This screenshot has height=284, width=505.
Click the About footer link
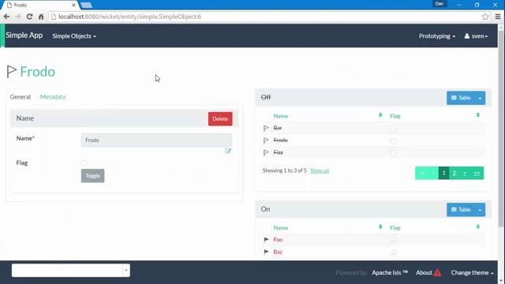[424, 273]
